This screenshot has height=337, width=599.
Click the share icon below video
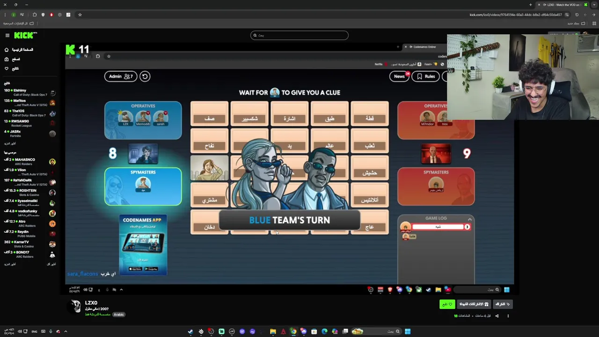pyautogui.click(x=497, y=316)
